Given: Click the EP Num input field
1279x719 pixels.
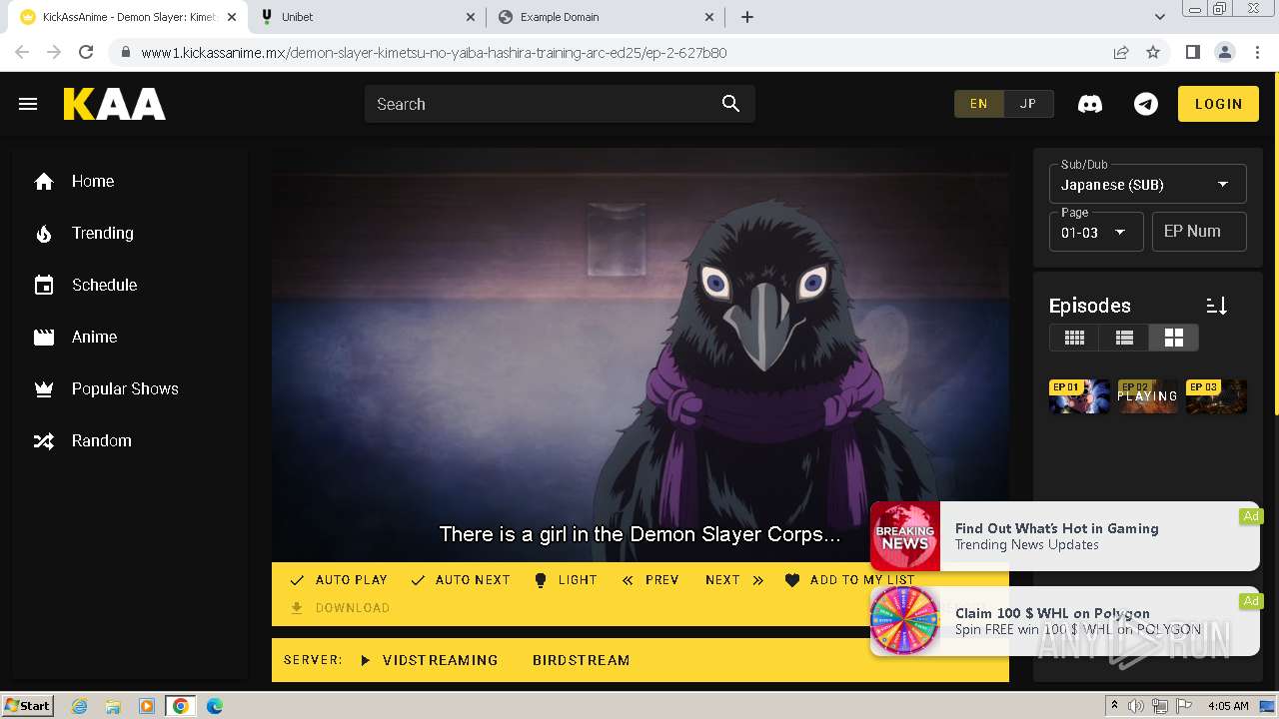Looking at the screenshot, I should tap(1199, 232).
